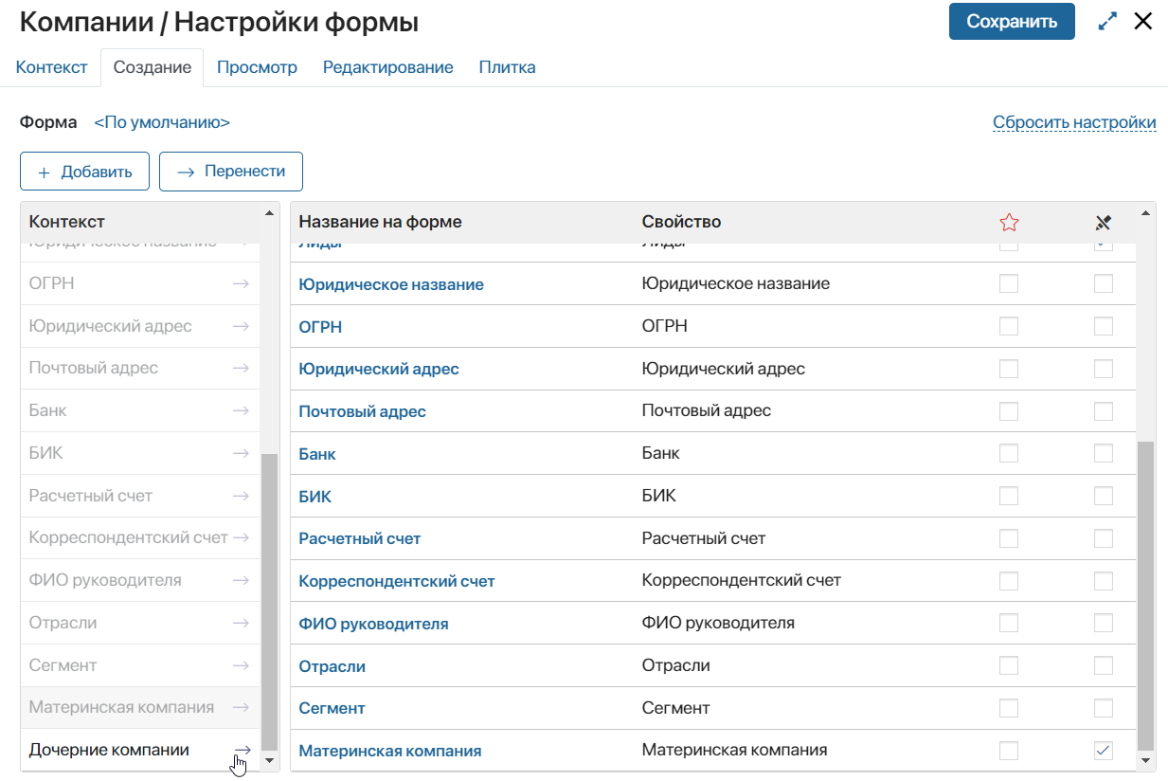Toggle pin checkbox for Расчетный счет
The width and height of the screenshot is (1168, 781).
click(1104, 538)
